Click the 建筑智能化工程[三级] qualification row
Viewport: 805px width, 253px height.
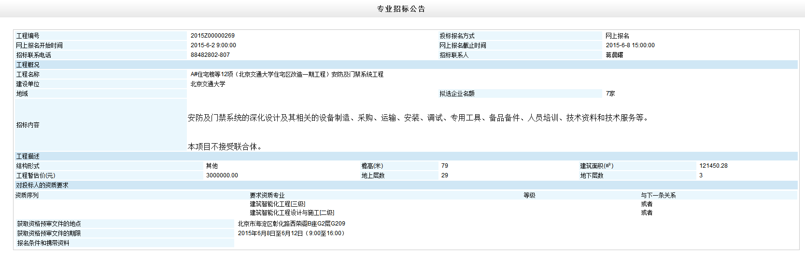(x=277, y=204)
